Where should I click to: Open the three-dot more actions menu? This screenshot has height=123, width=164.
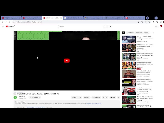[118, 97]
